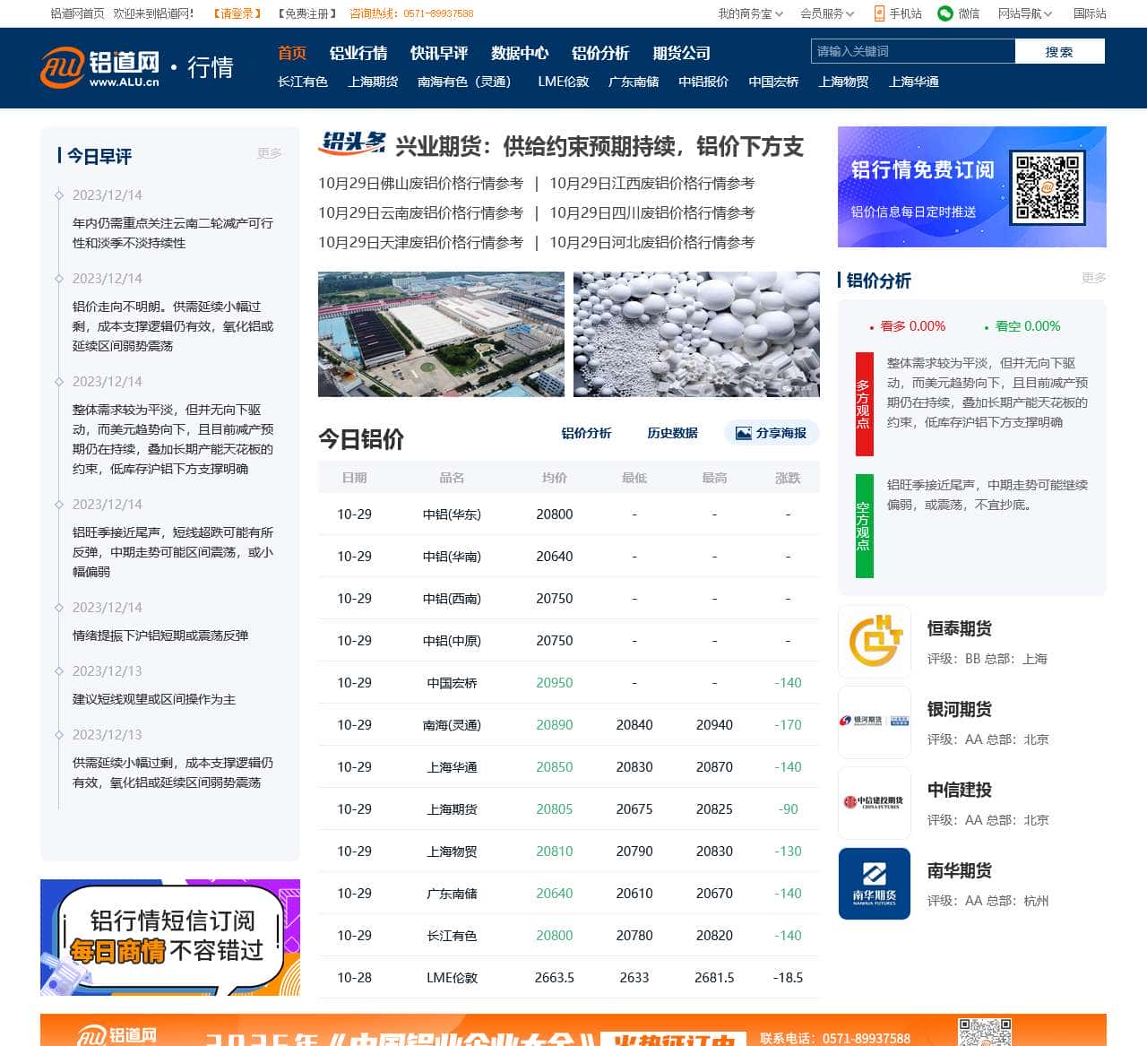Click the 微信 WeChat icon

[944, 13]
